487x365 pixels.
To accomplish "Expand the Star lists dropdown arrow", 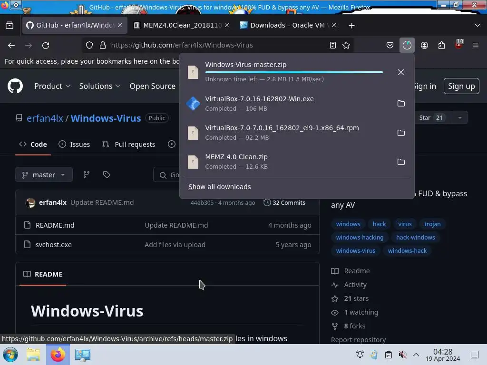I will point(460,118).
